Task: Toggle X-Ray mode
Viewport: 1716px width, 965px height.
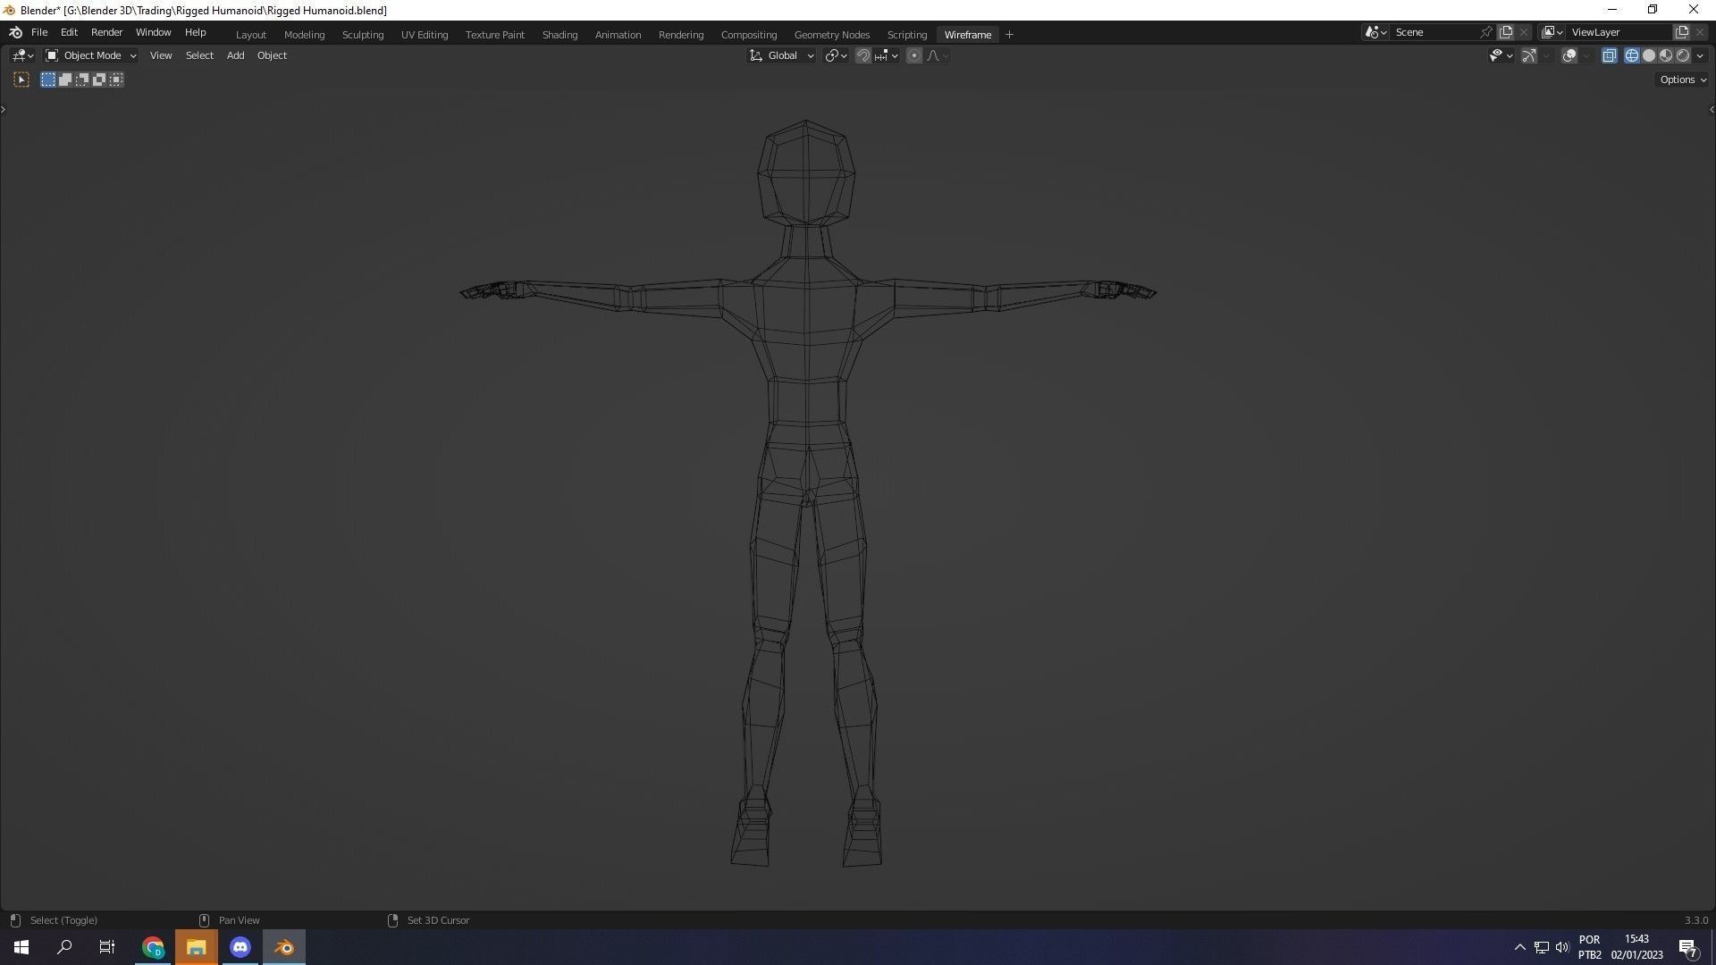Action: (1610, 55)
